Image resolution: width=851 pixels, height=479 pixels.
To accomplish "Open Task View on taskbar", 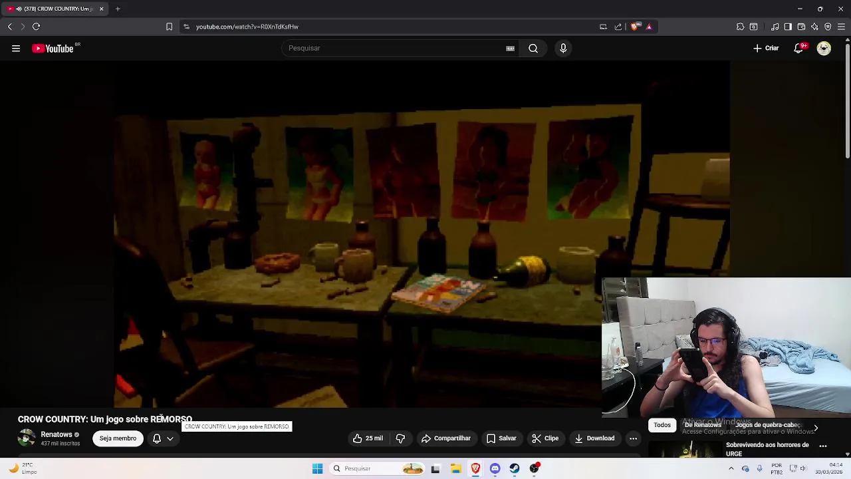I will 435,468.
